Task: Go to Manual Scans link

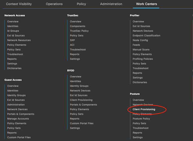Action: (141, 50)
